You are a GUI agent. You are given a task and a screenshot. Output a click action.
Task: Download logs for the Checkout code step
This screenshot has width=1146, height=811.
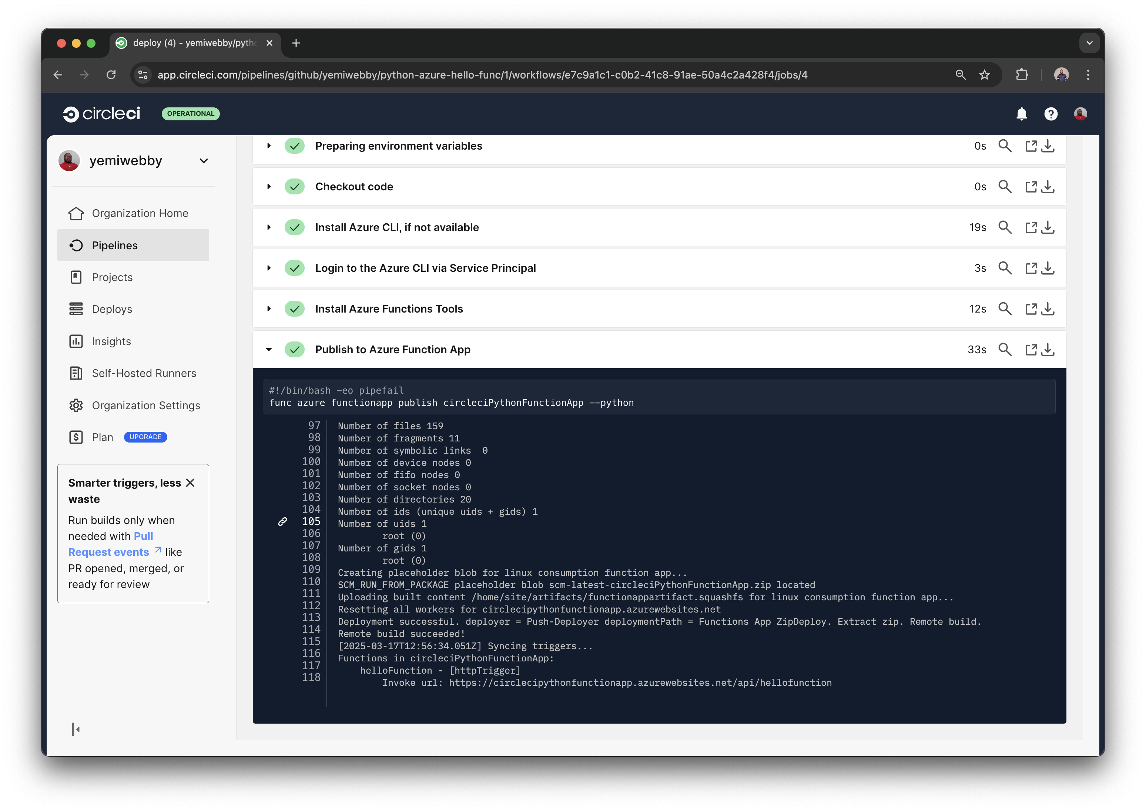tap(1048, 186)
